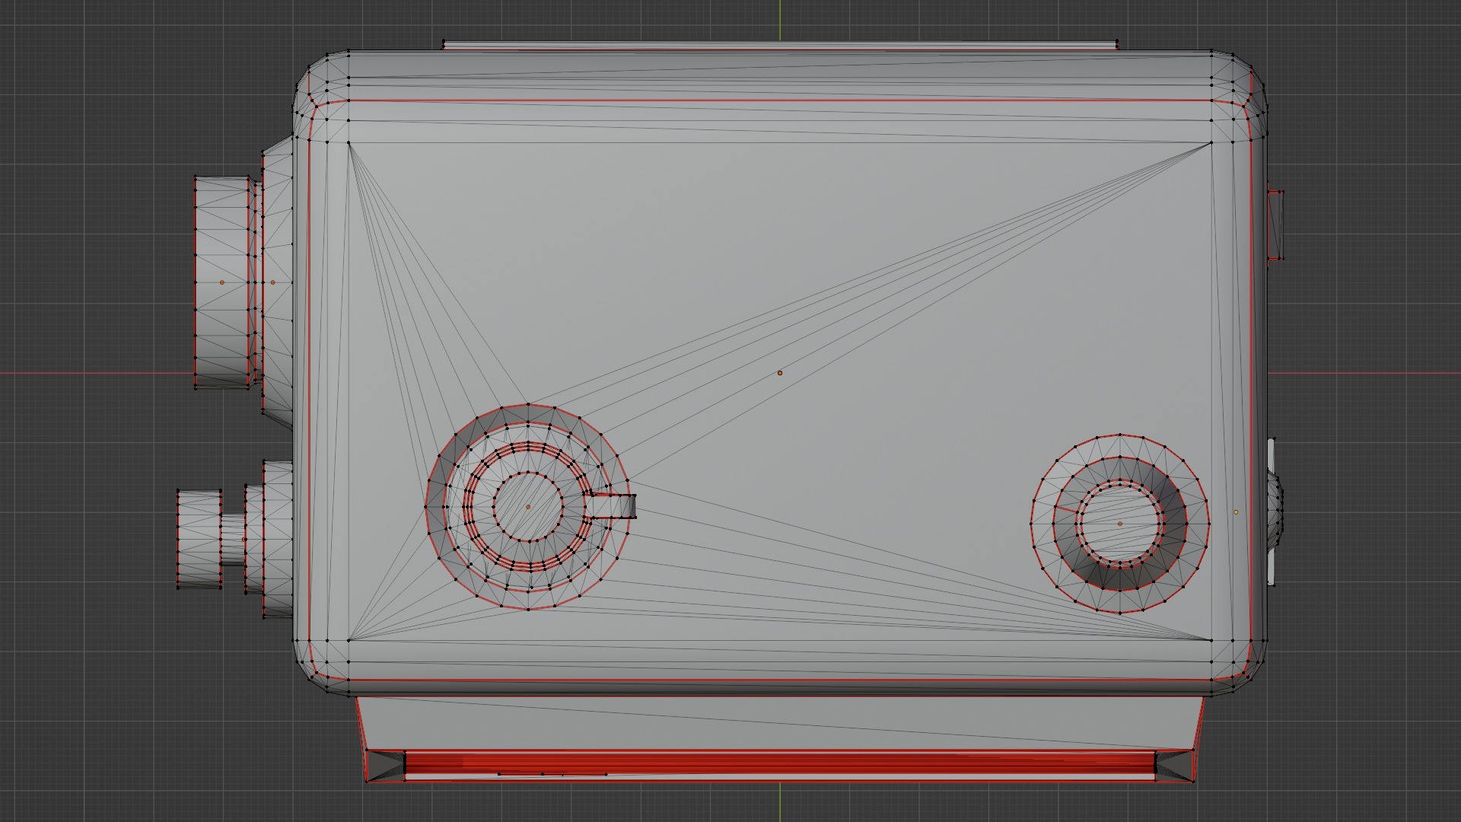Select bottom-left corner vertex of the inner face
This screenshot has height=822, width=1461.
(x=349, y=640)
